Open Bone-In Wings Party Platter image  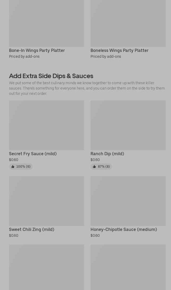pyautogui.click(x=46, y=23)
